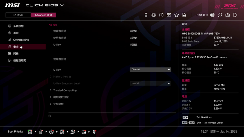Select the floppy disk boot priority icon

click(84, 132)
